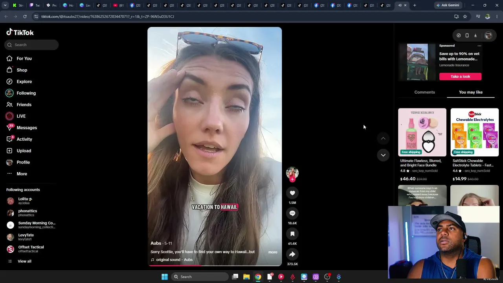
Task: Click the install app icon in the address bar
Action: point(456,17)
